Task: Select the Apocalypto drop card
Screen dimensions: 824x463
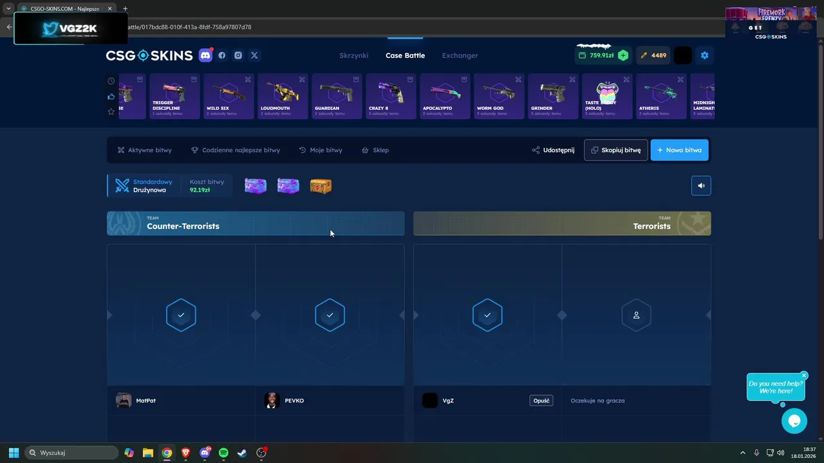Action: point(445,96)
